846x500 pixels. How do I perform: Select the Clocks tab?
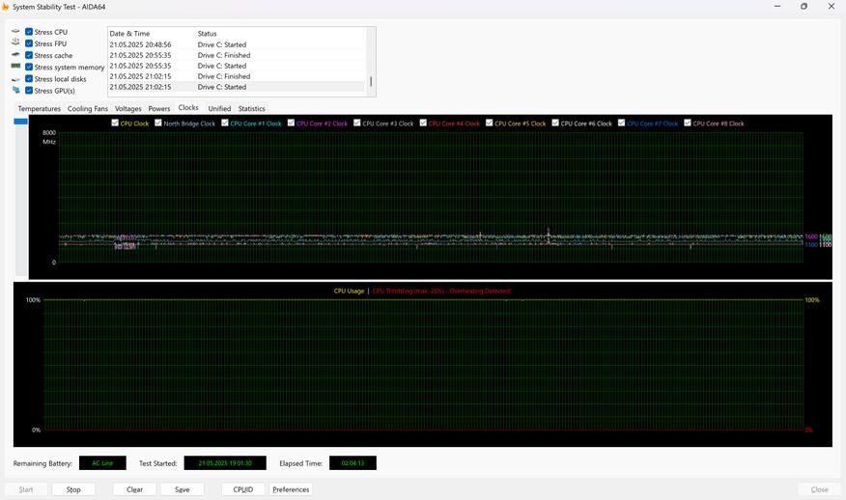pyautogui.click(x=188, y=107)
